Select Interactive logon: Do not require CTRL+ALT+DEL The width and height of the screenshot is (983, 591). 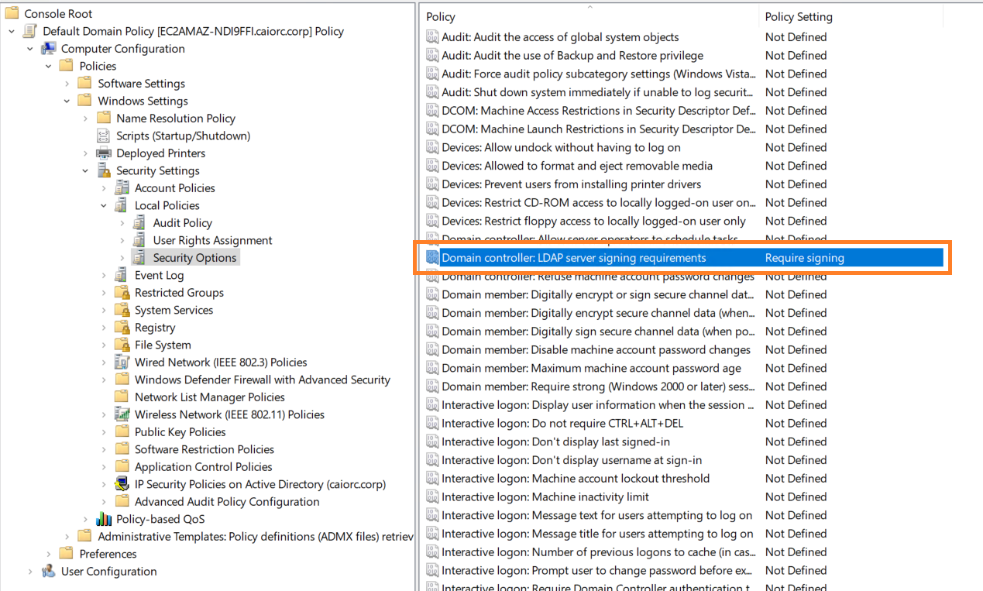click(562, 424)
